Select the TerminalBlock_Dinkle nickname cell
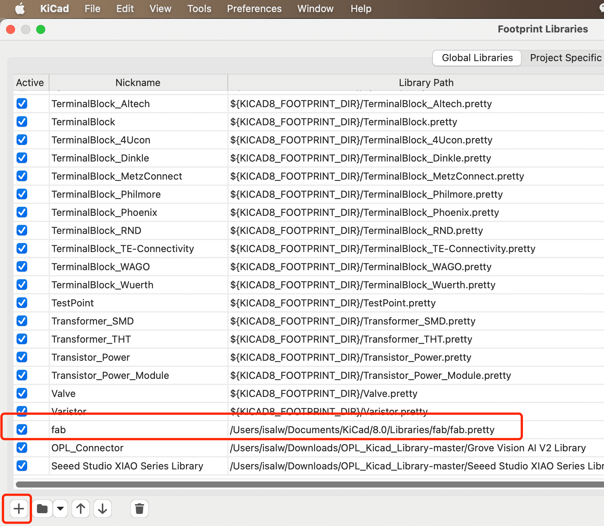This screenshot has height=526, width=604. click(x=138, y=158)
